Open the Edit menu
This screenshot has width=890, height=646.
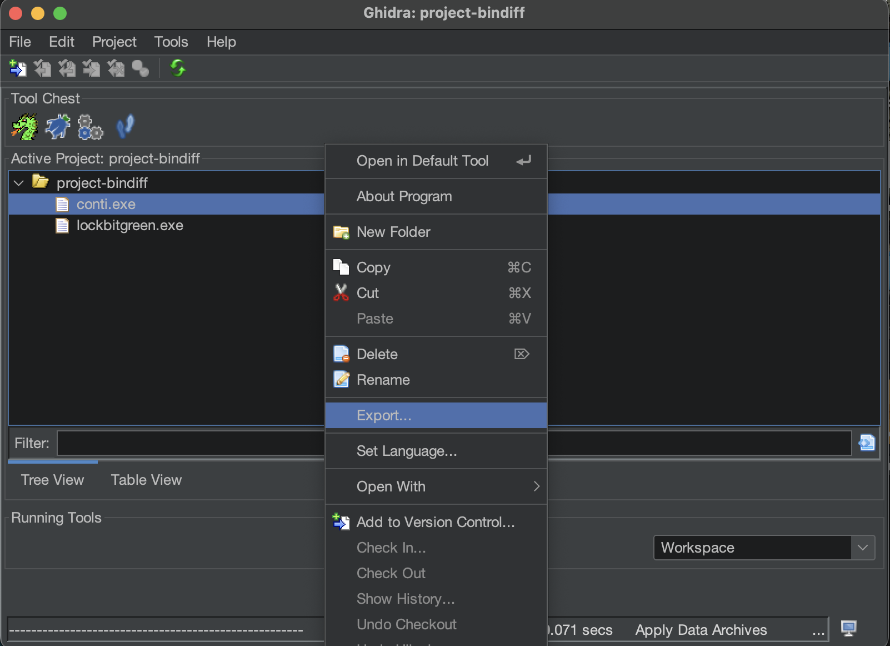click(62, 42)
